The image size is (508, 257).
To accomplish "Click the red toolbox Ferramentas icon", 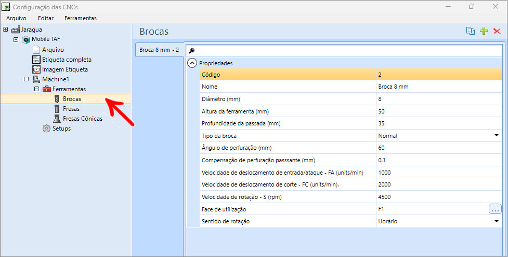I will point(47,89).
